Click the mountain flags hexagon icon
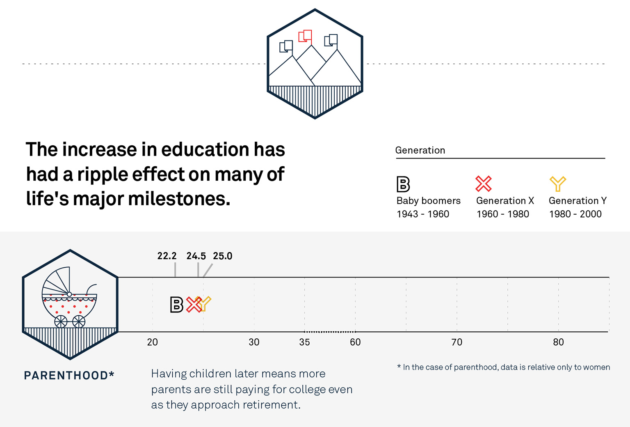Viewport: 630px width, 427px height. [315, 64]
